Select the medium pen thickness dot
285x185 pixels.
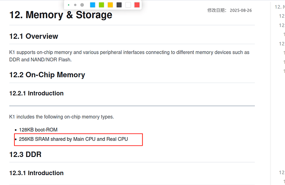[75, 5]
